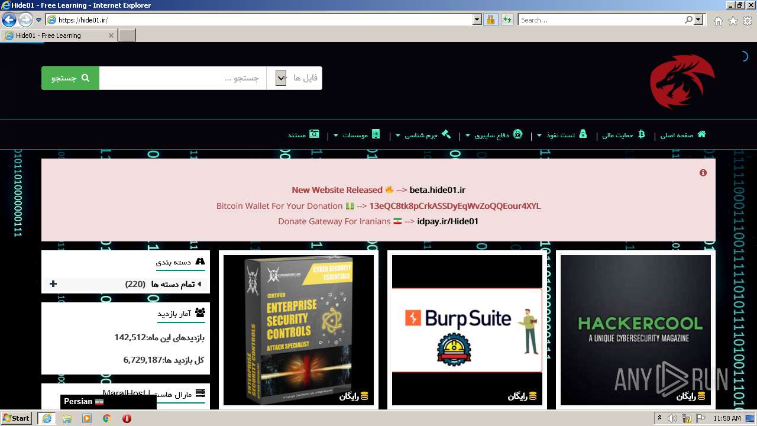Image resolution: width=757 pixels, height=426 pixels.
Task: Click the IE search box
Action: click(x=601, y=20)
